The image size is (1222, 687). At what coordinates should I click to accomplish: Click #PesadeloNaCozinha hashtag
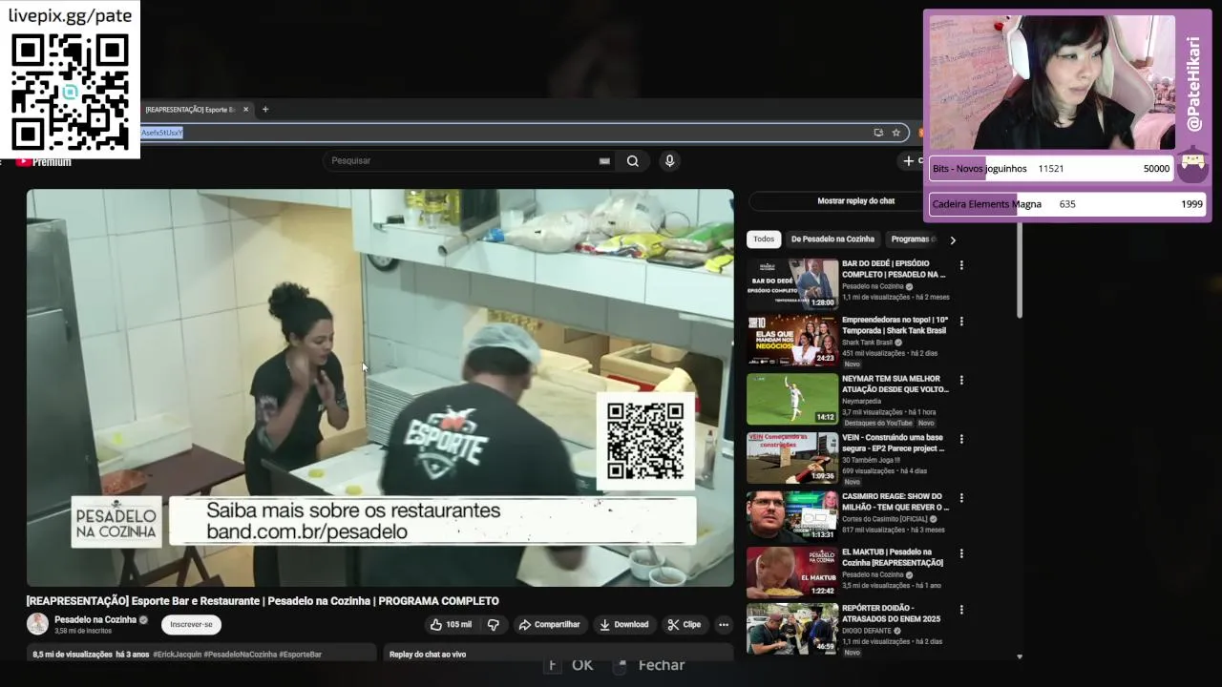(240, 655)
